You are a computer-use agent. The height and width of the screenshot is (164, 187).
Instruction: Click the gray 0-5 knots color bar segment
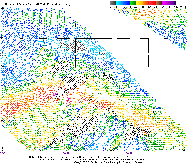click(x=113, y=3)
